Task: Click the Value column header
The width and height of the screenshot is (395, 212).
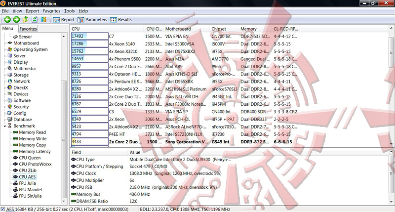Action: coord(181,152)
